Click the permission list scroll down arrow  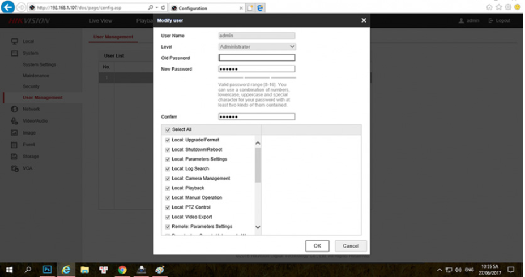click(x=258, y=227)
